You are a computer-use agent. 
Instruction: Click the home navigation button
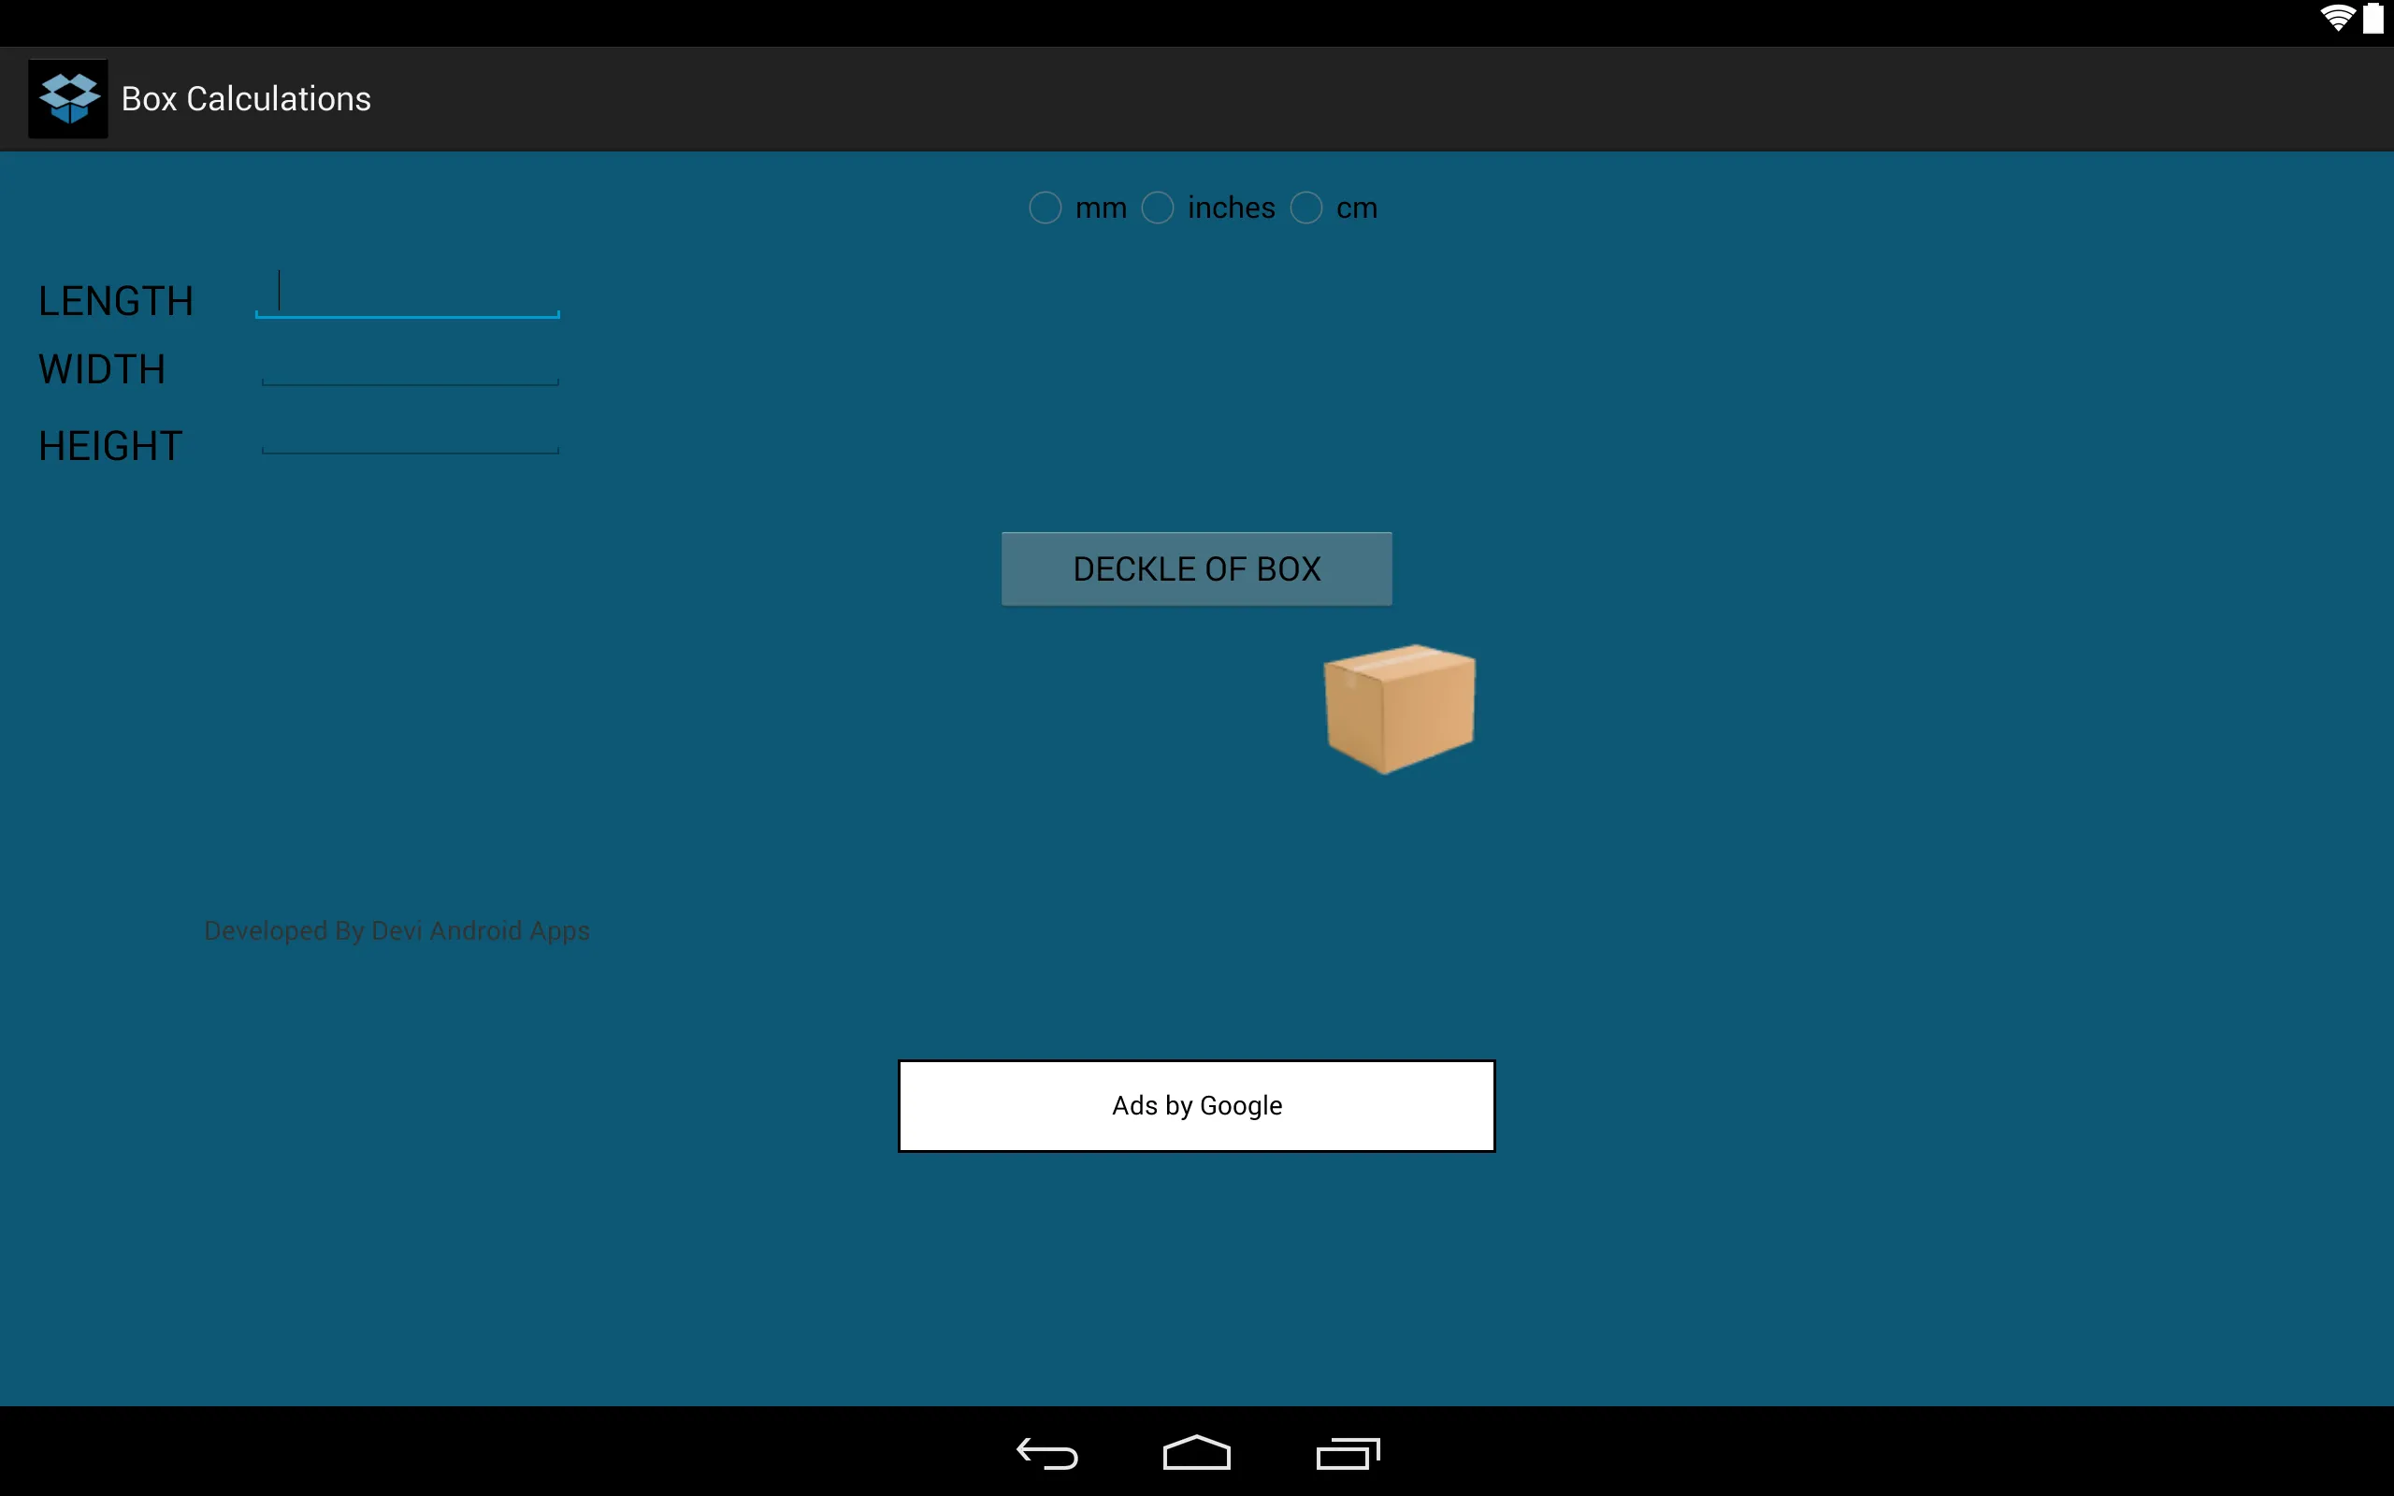[x=1196, y=1451]
